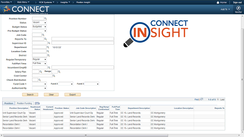This screenshot has height=137, width=244.
Task: Open the Job Code lookup magnifier
Action: tap(43, 35)
